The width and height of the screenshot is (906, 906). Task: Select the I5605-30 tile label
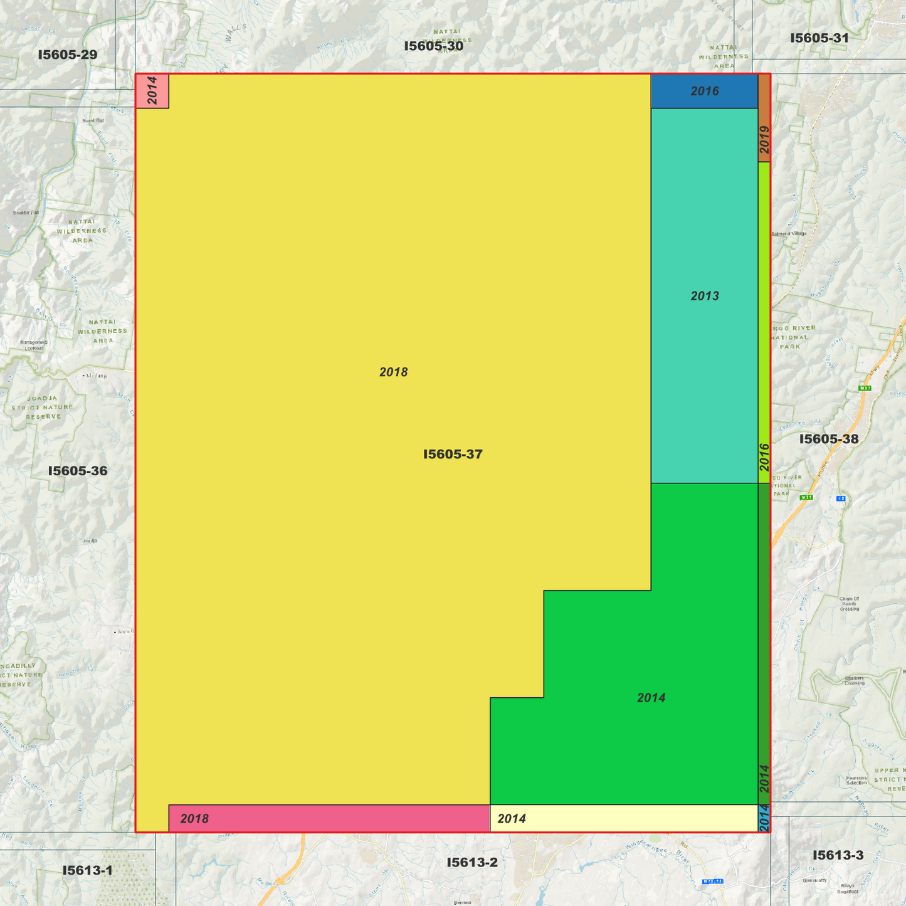[435, 46]
